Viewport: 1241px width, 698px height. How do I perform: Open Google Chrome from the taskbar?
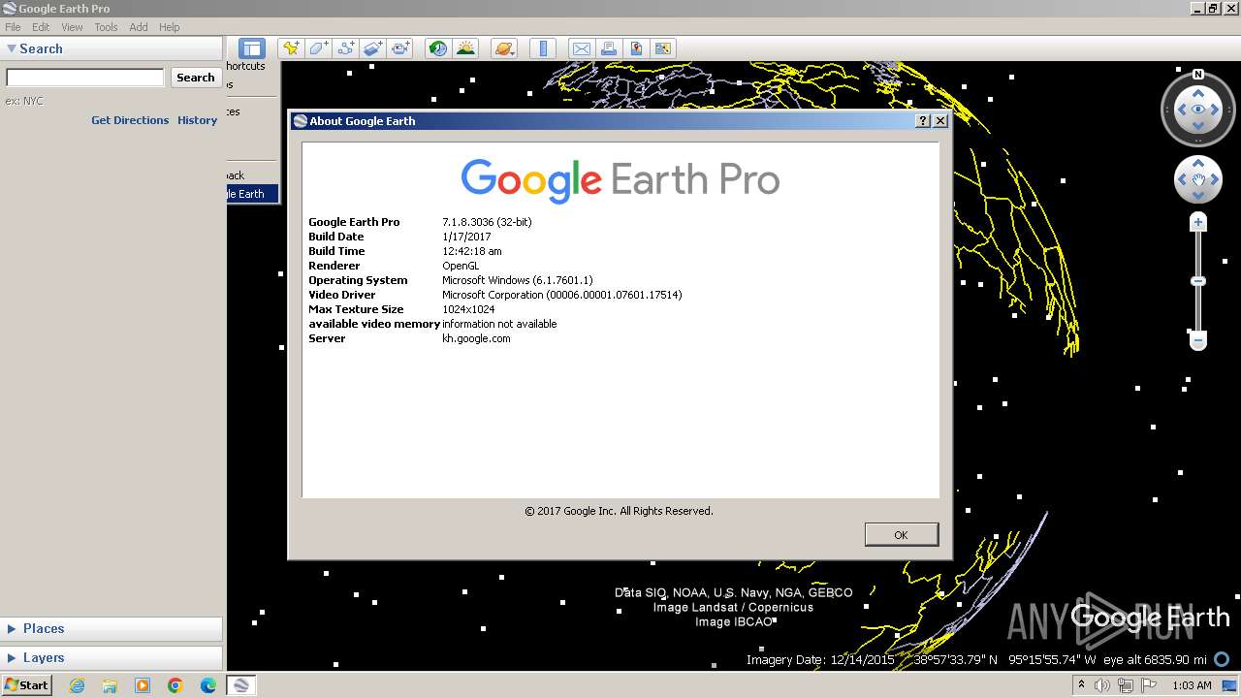[x=175, y=685]
